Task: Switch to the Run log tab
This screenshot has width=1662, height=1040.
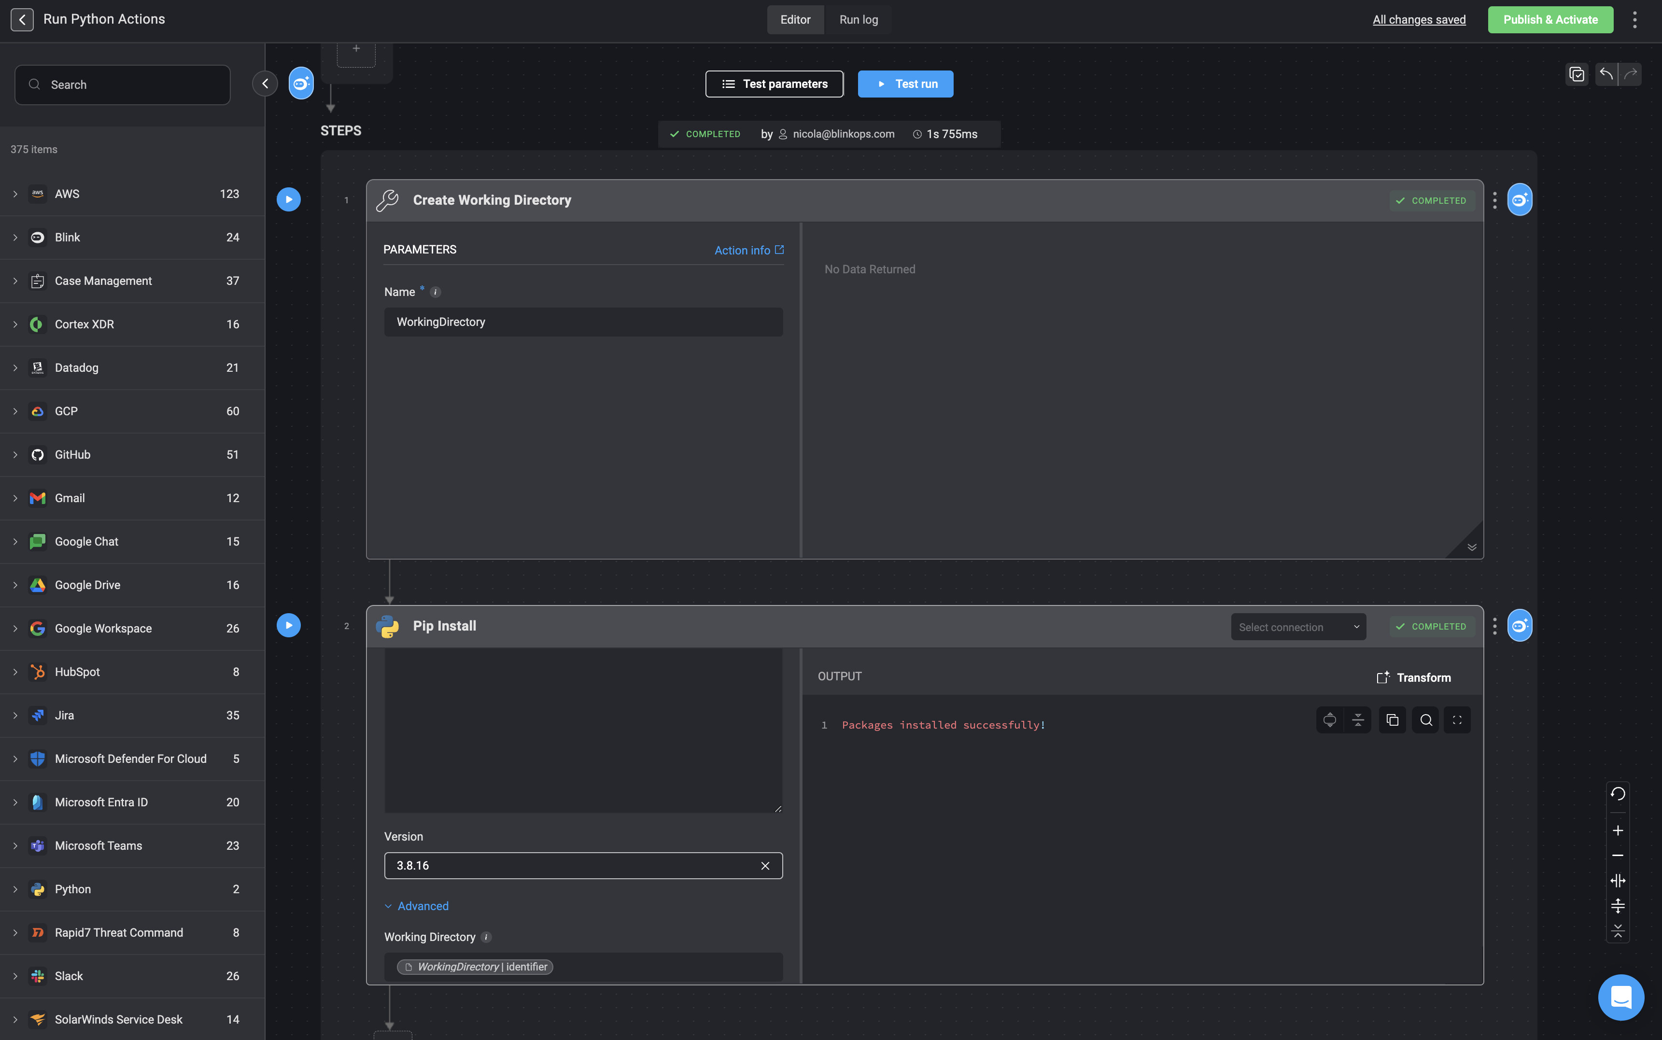Action: pyautogui.click(x=858, y=19)
